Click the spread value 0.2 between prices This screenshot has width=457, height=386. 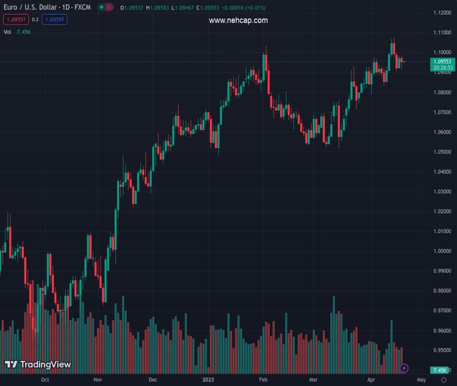[36, 19]
